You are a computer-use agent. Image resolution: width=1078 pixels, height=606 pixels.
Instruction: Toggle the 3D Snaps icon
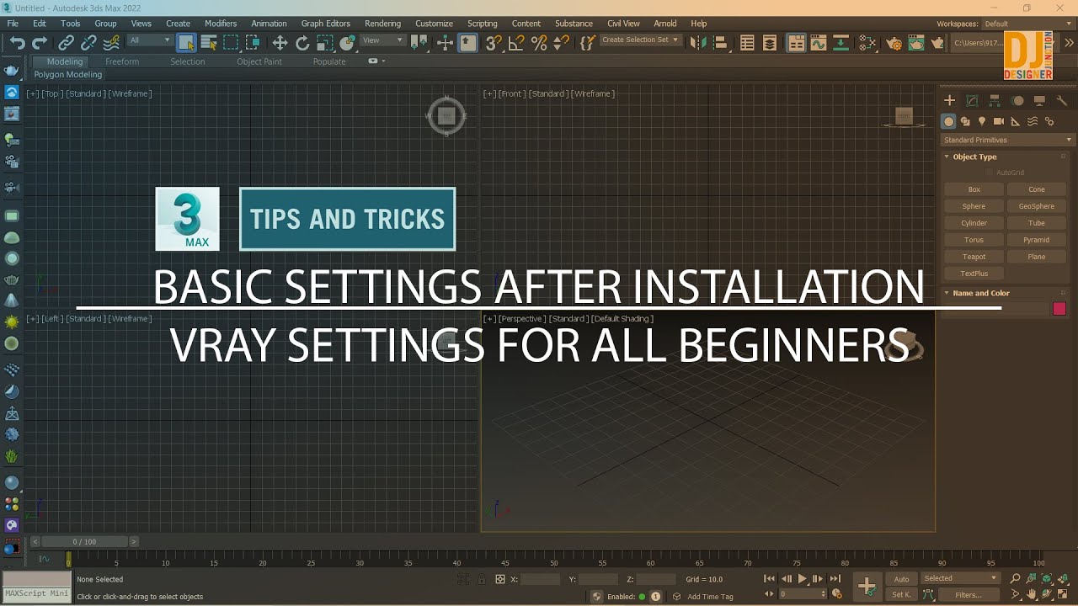(494, 43)
